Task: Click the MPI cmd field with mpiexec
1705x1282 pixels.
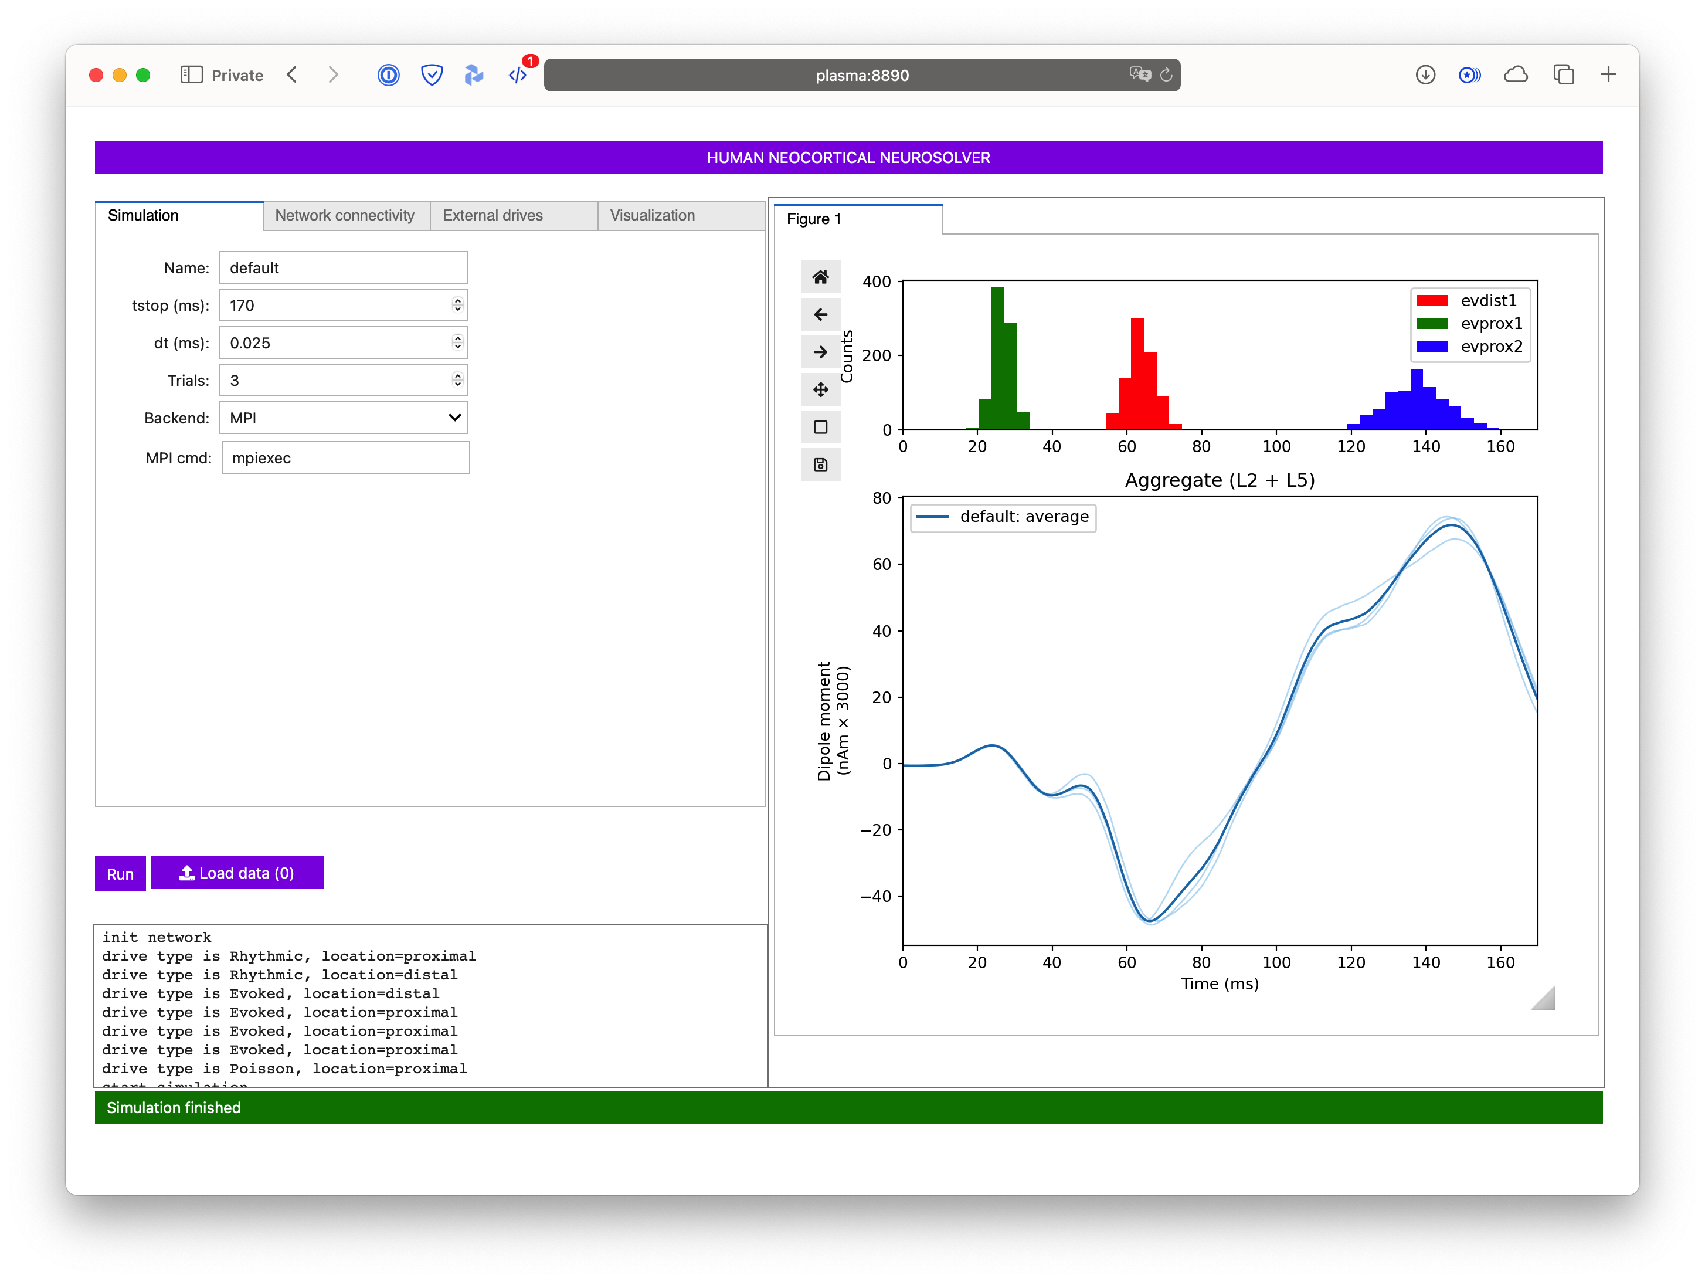Action: (x=345, y=458)
